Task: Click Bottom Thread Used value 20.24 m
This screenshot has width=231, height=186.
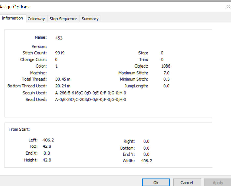Action: click(63, 86)
